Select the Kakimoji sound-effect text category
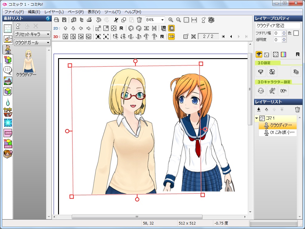This screenshot has height=229, width=305. coord(8,112)
